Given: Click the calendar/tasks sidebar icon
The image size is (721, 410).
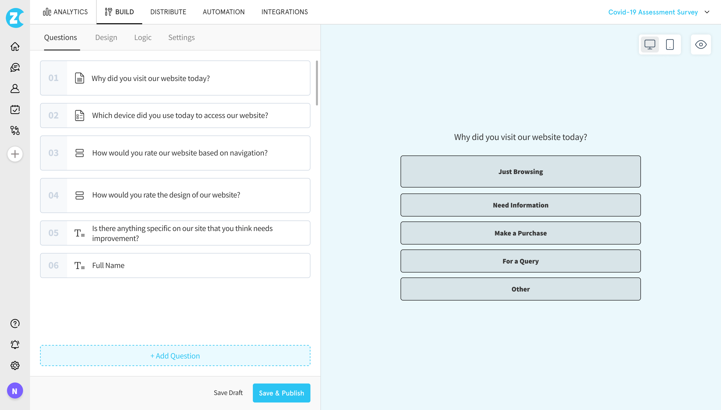Looking at the screenshot, I should 15,109.
